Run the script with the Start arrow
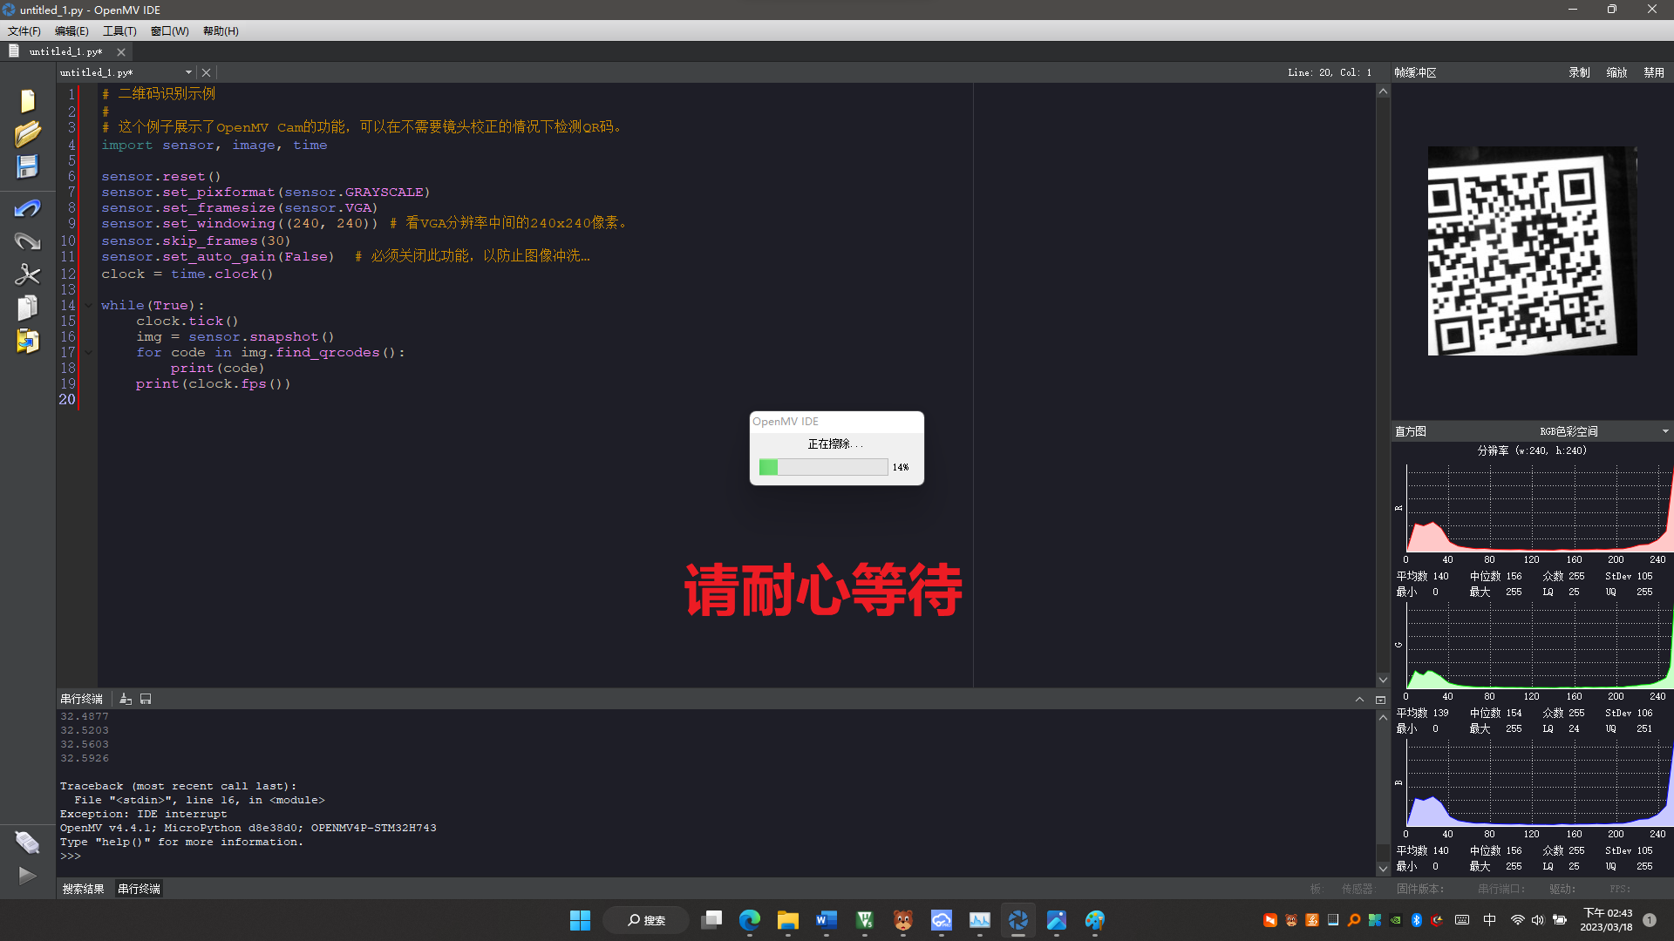 click(x=27, y=876)
